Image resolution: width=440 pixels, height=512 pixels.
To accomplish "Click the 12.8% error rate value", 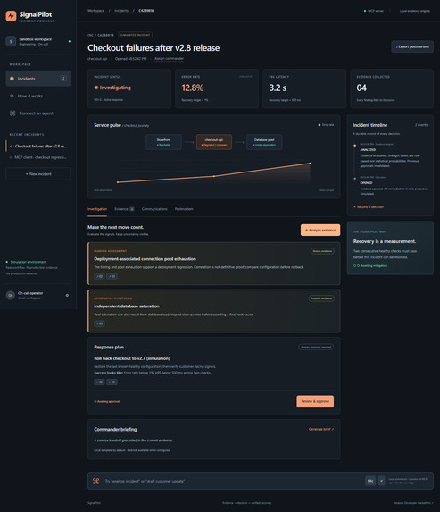I will coord(193,88).
